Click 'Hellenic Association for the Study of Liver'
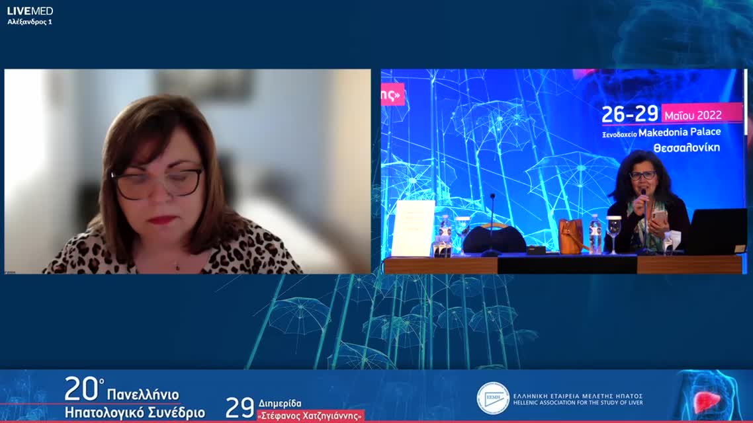The image size is (753, 423). (578, 403)
